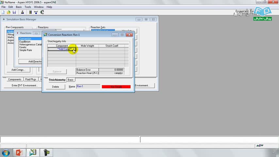Open the Tools menu
The height and width of the screenshot is (157, 279).
(28, 7)
